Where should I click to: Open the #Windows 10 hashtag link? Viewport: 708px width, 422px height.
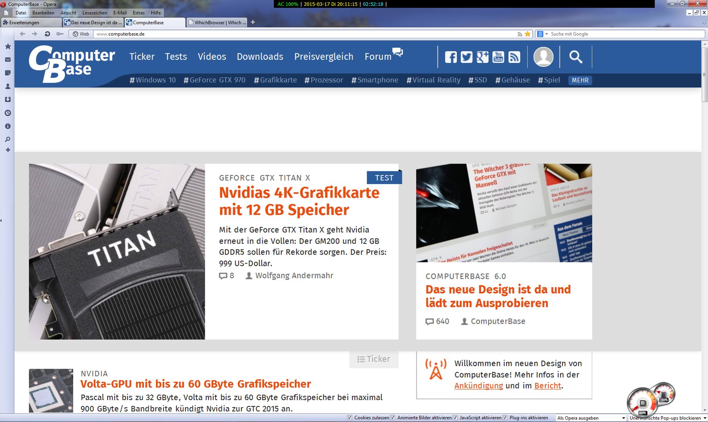point(153,80)
